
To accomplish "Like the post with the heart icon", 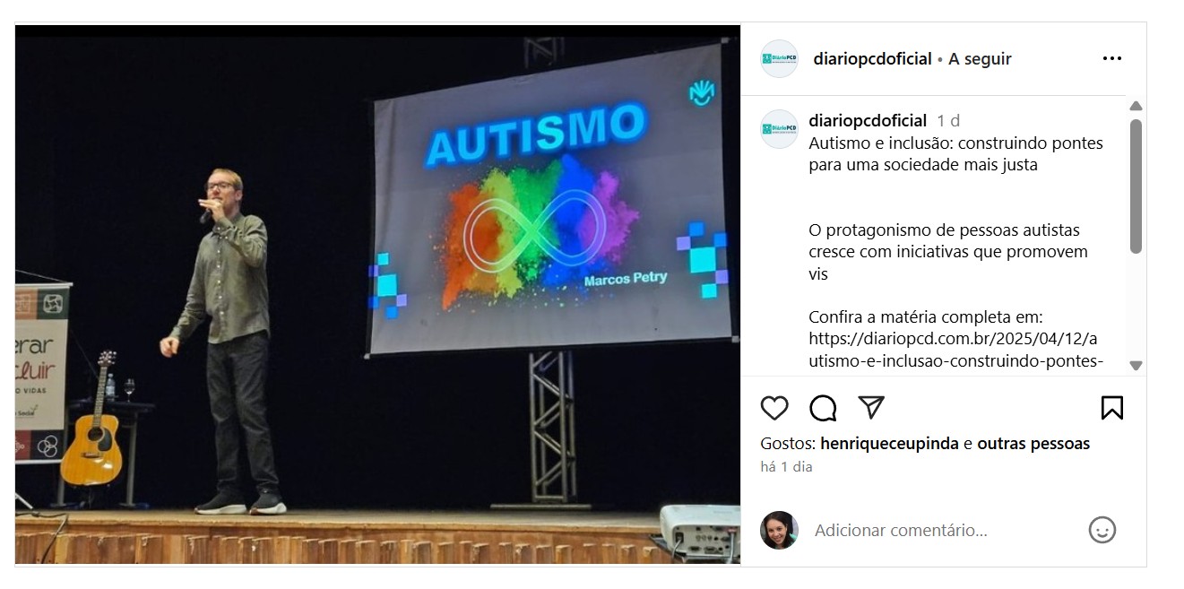I will pos(774,409).
